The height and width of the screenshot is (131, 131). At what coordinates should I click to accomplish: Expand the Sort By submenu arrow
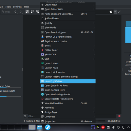tap(94, 23)
